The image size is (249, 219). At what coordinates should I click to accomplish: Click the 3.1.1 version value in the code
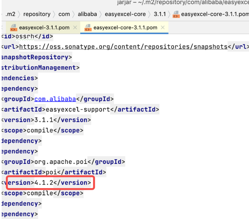pos(44,120)
